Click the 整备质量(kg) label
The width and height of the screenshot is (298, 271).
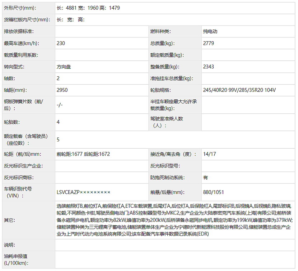pos(164,67)
